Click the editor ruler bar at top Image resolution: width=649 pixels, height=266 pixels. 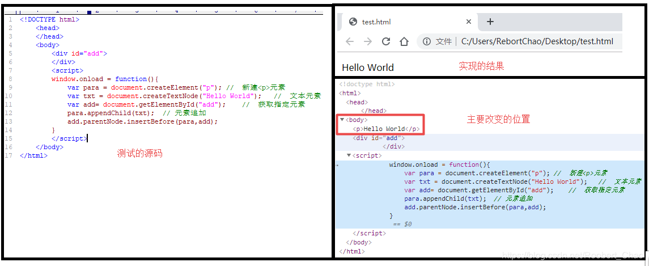[165, 11]
